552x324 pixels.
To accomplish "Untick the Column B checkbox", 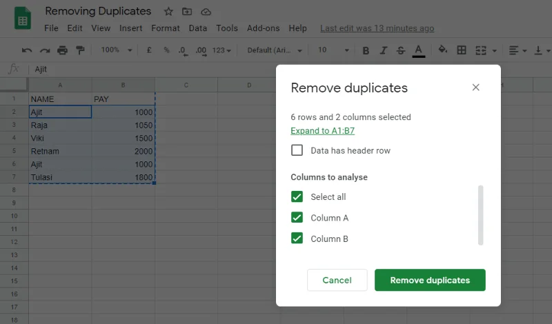I will (x=297, y=238).
